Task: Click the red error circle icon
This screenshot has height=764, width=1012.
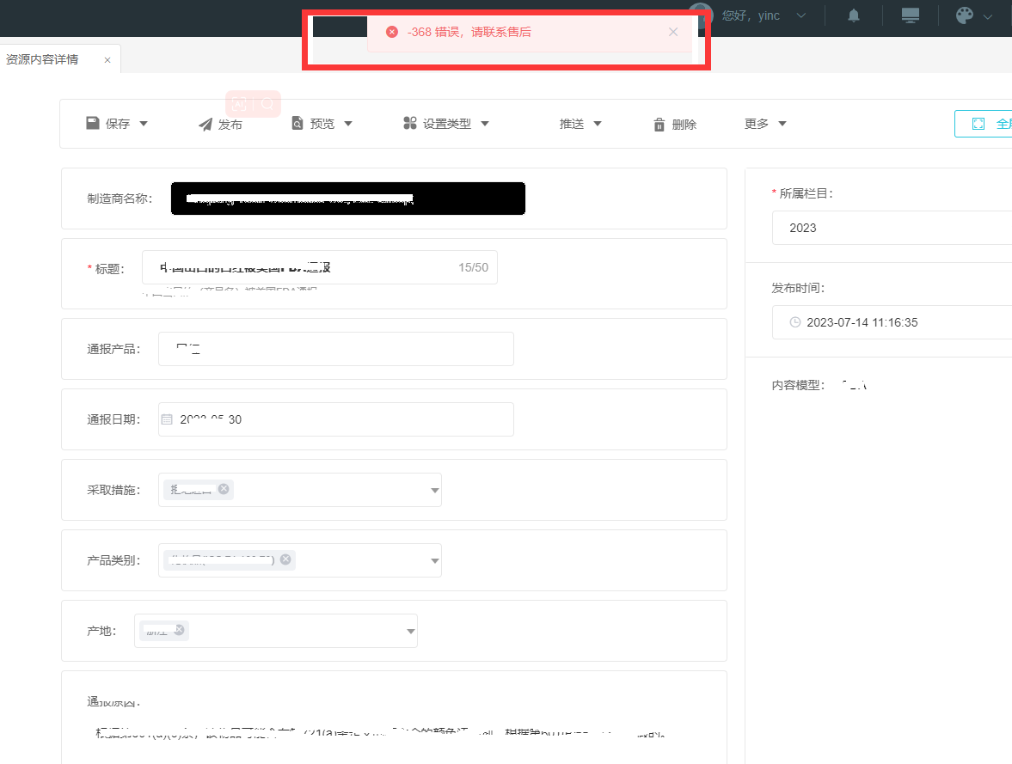Action: (x=392, y=32)
